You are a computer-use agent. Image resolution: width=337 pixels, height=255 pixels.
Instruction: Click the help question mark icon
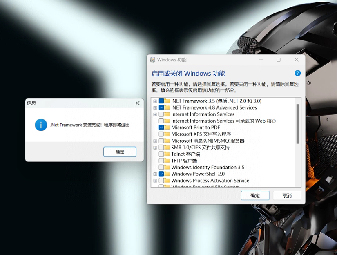tap(297, 73)
